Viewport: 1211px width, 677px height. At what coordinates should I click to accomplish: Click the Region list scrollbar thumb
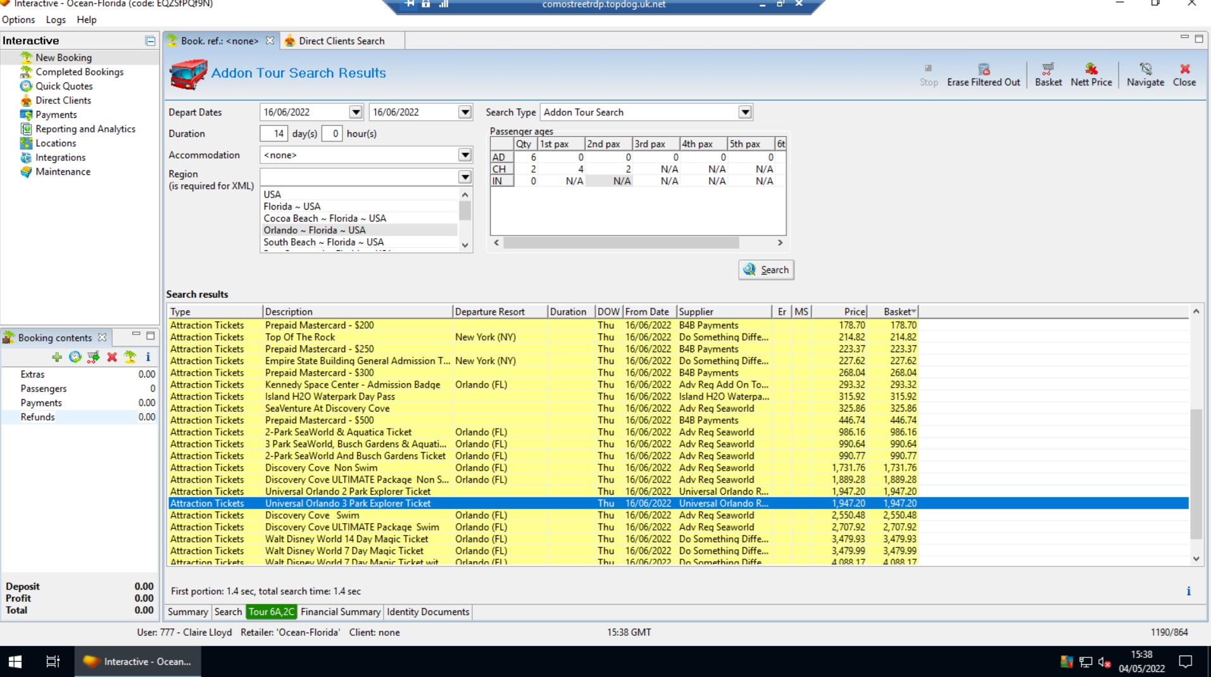[465, 210]
